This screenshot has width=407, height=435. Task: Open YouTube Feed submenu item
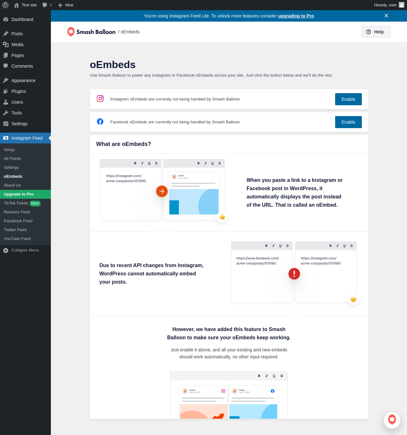tap(25, 239)
